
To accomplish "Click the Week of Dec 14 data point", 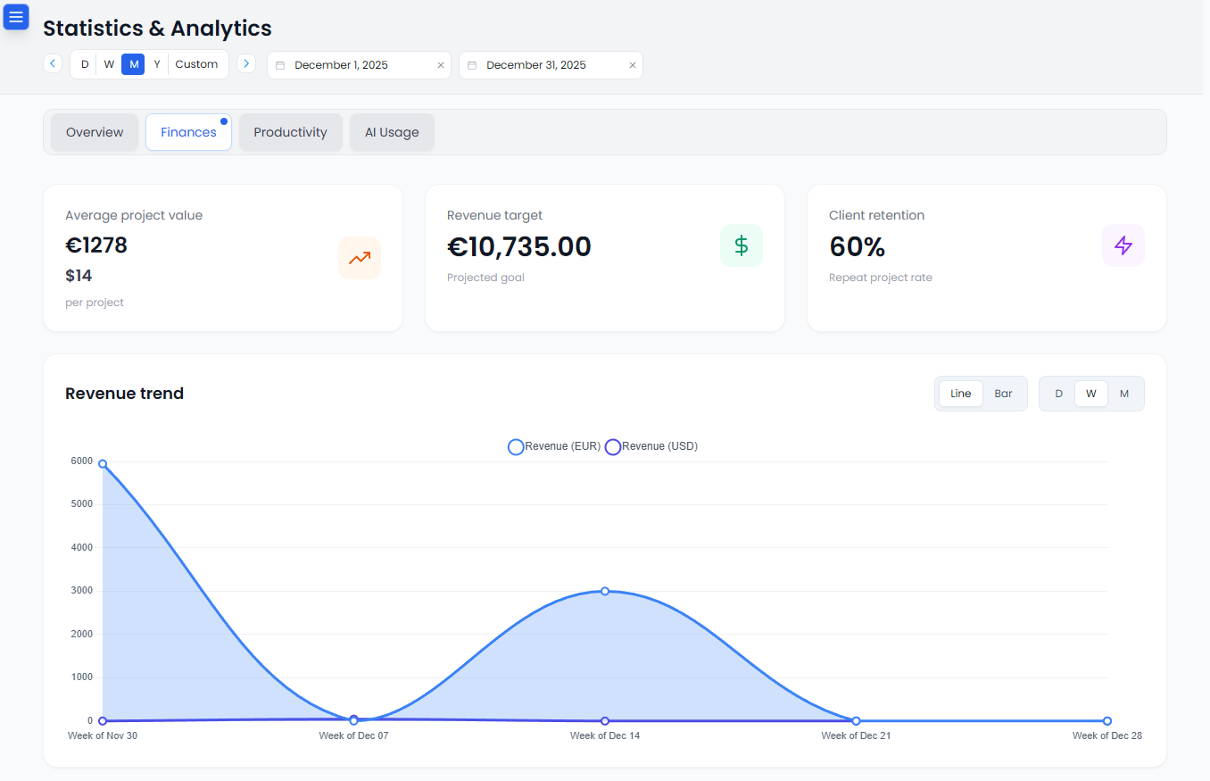I will pyautogui.click(x=605, y=591).
